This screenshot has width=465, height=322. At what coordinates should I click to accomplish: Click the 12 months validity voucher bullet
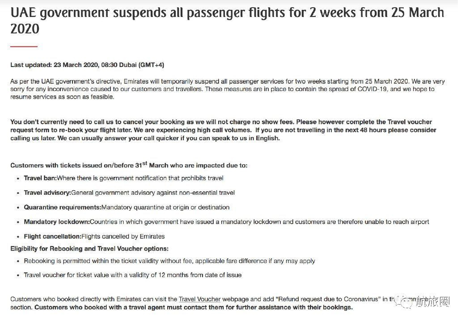[x=133, y=275]
